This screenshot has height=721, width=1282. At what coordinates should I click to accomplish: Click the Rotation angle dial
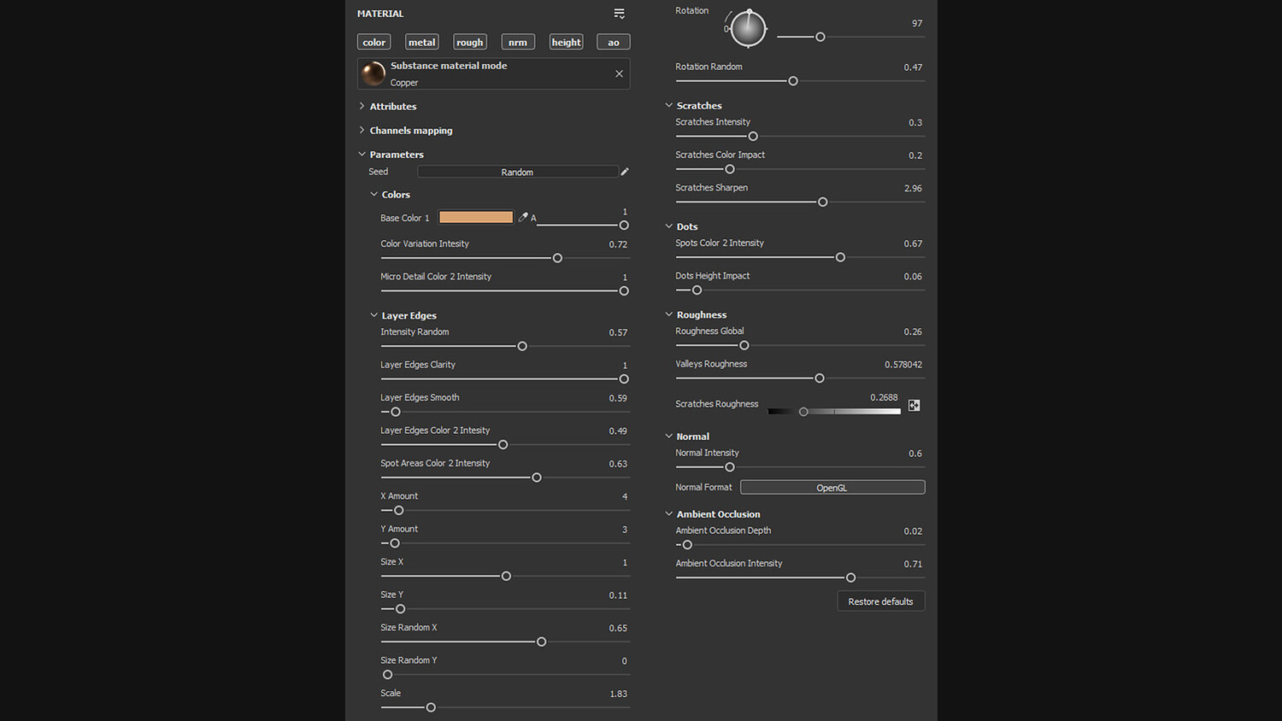coord(748,29)
